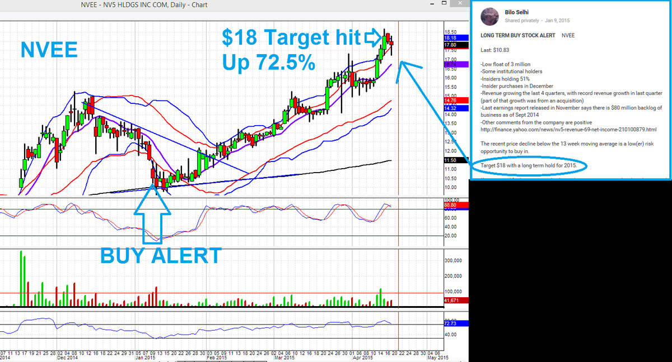Image resolution: width=672 pixels, height=362 pixels.
Task: Open Bilo Selhi's profile avatar
Action: tap(490, 16)
